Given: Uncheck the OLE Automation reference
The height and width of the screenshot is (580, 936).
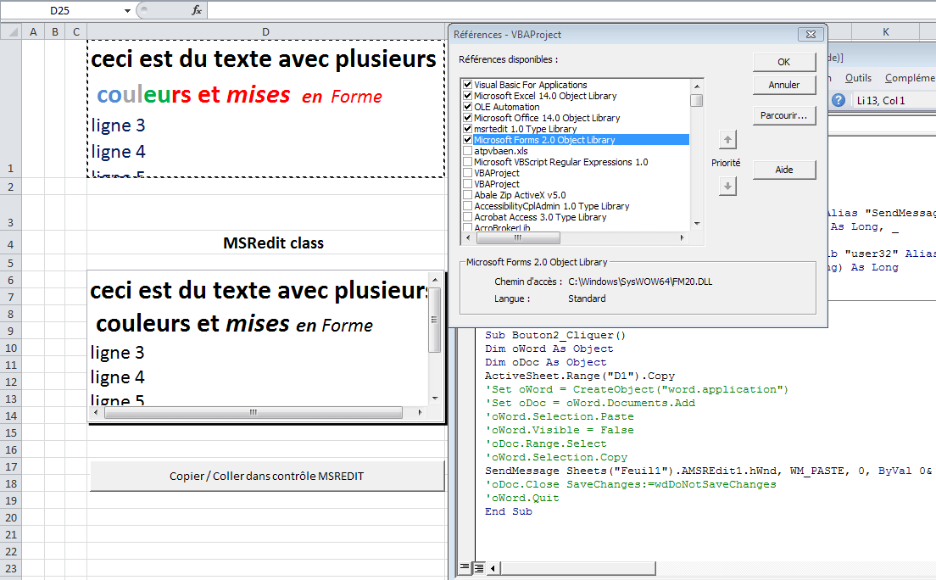Looking at the screenshot, I should pyautogui.click(x=467, y=107).
